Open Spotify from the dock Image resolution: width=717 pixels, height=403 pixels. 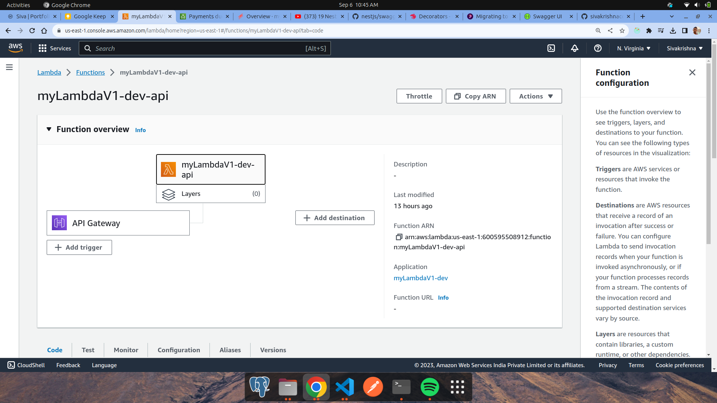point(429,387)
